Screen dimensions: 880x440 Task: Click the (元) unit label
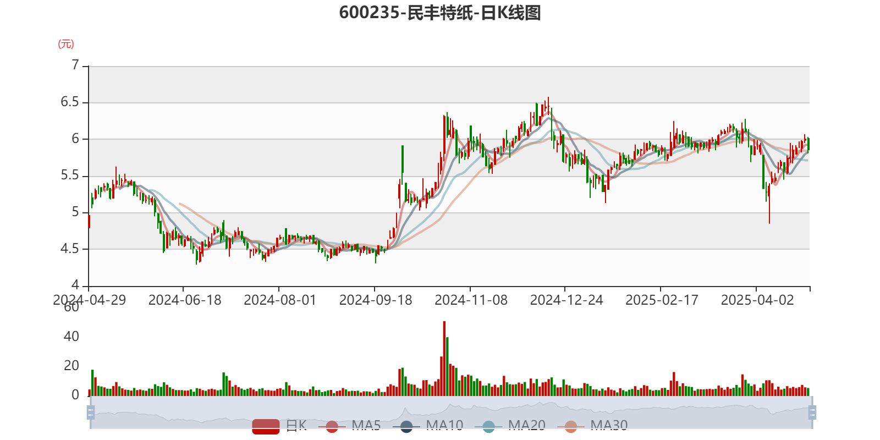pos(66,44)
